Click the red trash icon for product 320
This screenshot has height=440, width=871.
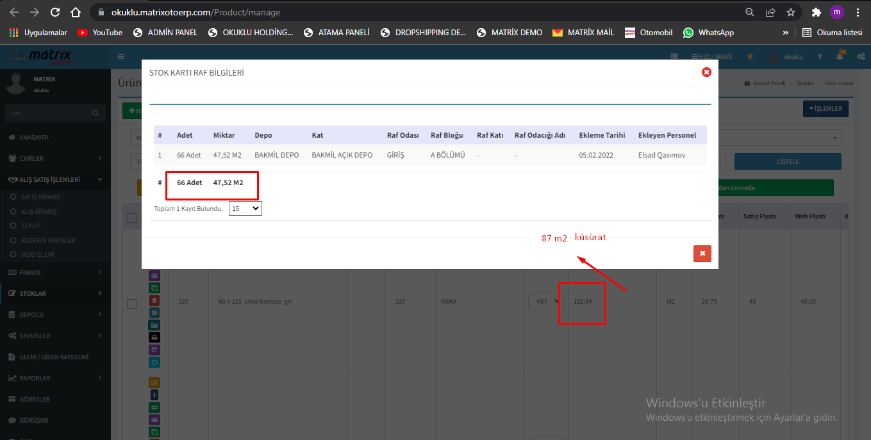tap(154, 300)
